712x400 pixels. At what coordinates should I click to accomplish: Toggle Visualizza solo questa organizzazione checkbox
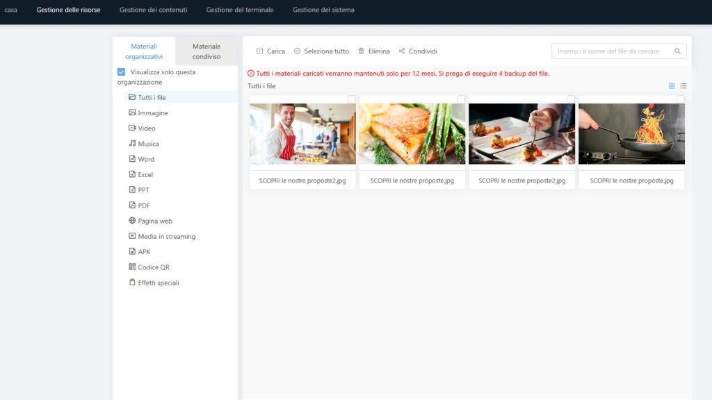pyautogui.click(x=122, y=72)
